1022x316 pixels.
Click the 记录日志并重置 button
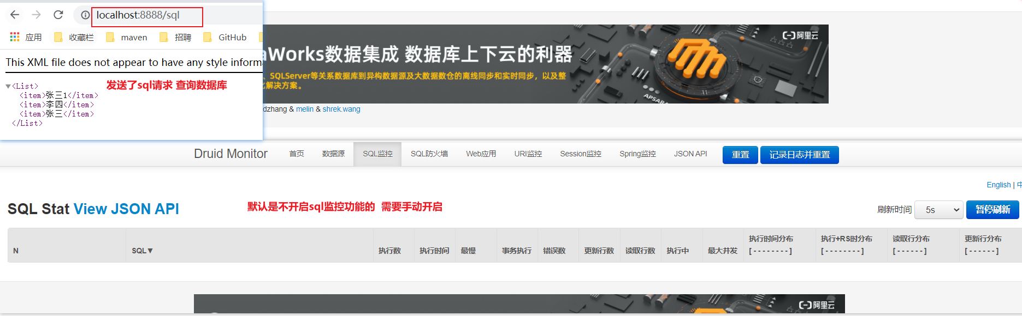pyautogui.click(x=800, y=155)
